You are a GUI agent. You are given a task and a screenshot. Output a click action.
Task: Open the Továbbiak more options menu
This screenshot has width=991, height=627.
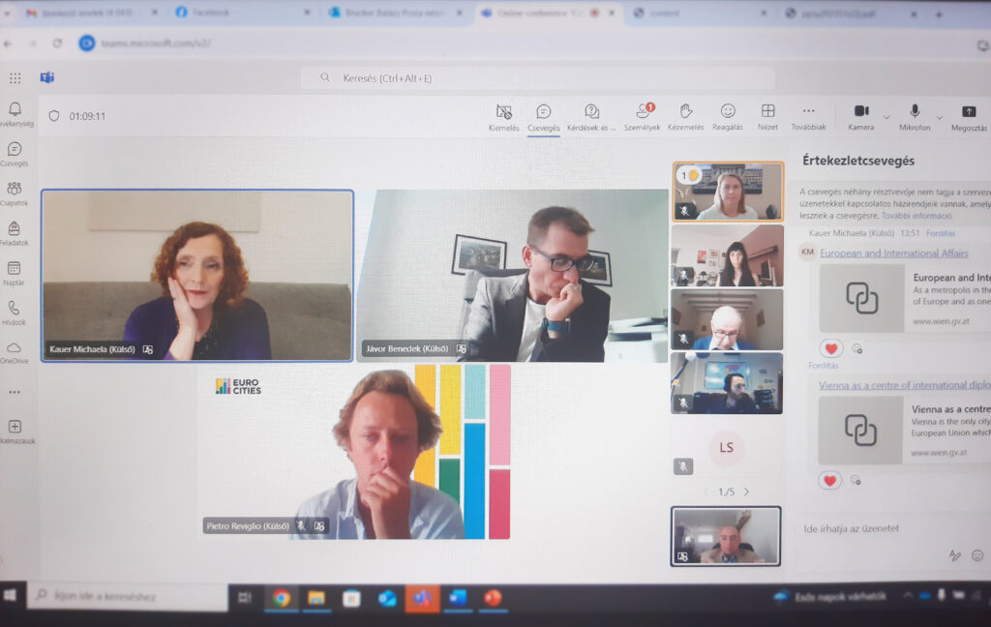coord(808,112)
